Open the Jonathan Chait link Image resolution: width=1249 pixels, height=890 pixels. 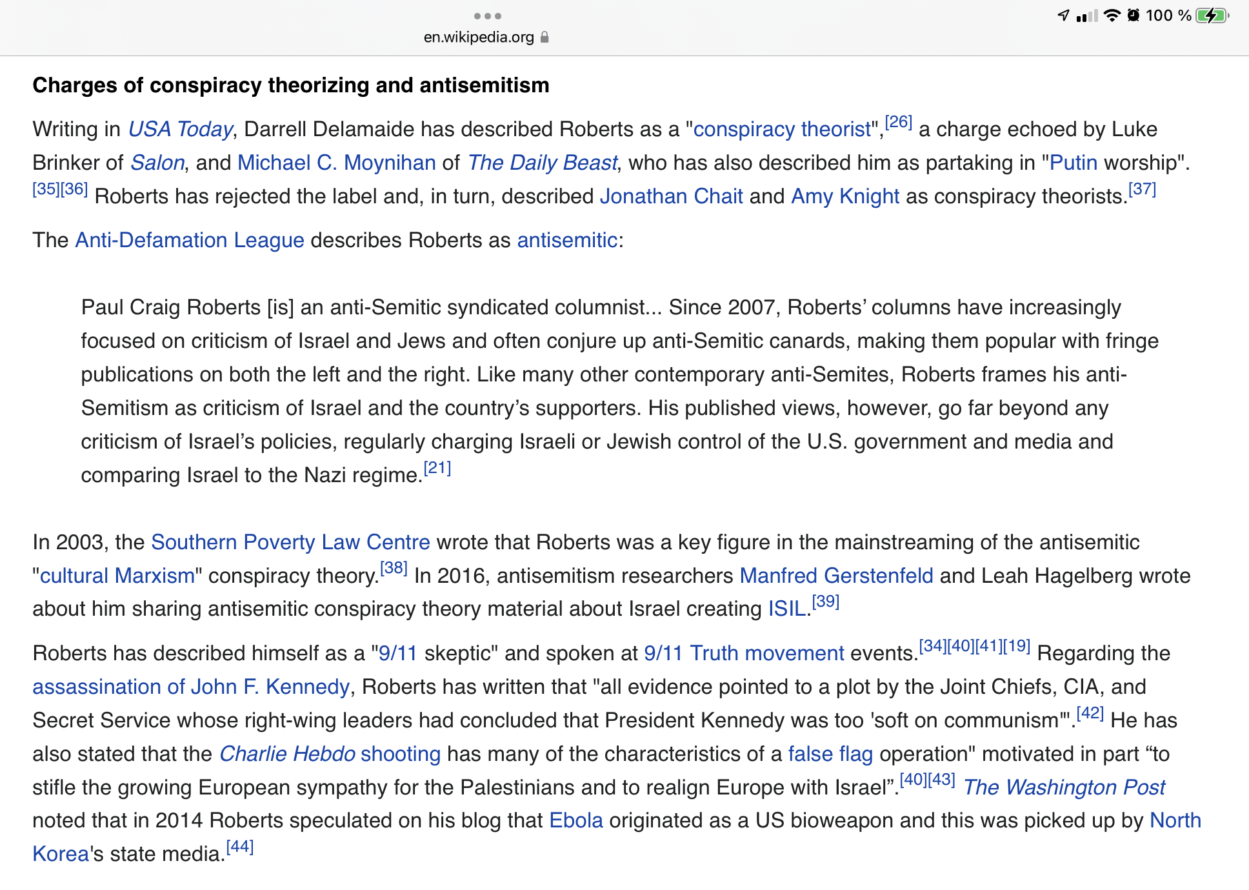(x=671, y=196)
